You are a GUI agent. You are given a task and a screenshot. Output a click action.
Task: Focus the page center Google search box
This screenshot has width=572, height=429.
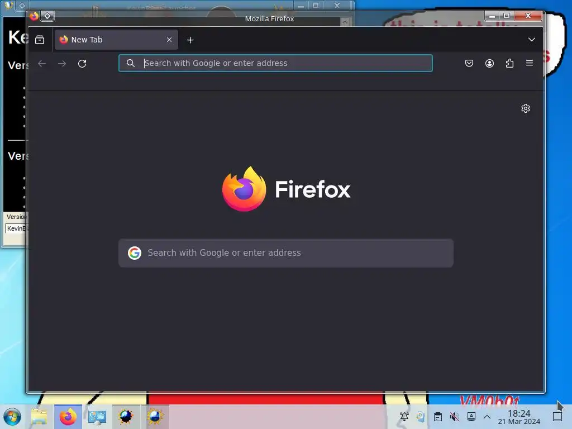(286, 253)
